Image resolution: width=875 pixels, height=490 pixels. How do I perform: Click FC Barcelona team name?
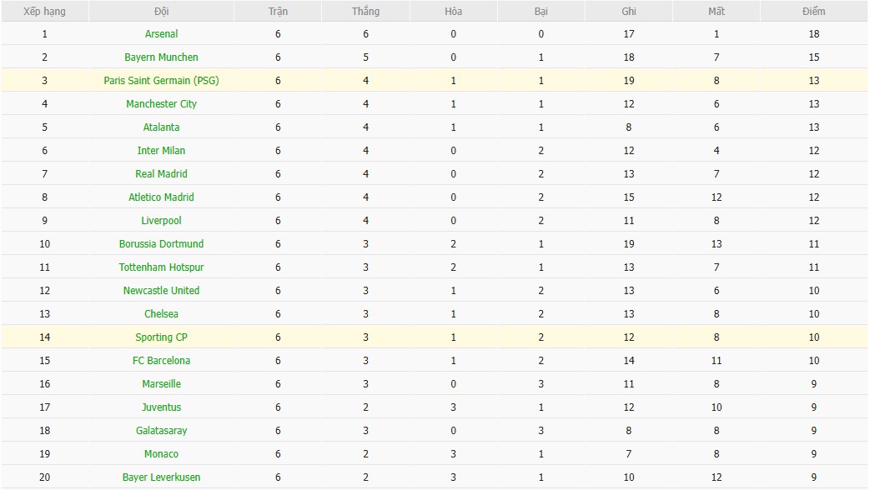[161, 361]
